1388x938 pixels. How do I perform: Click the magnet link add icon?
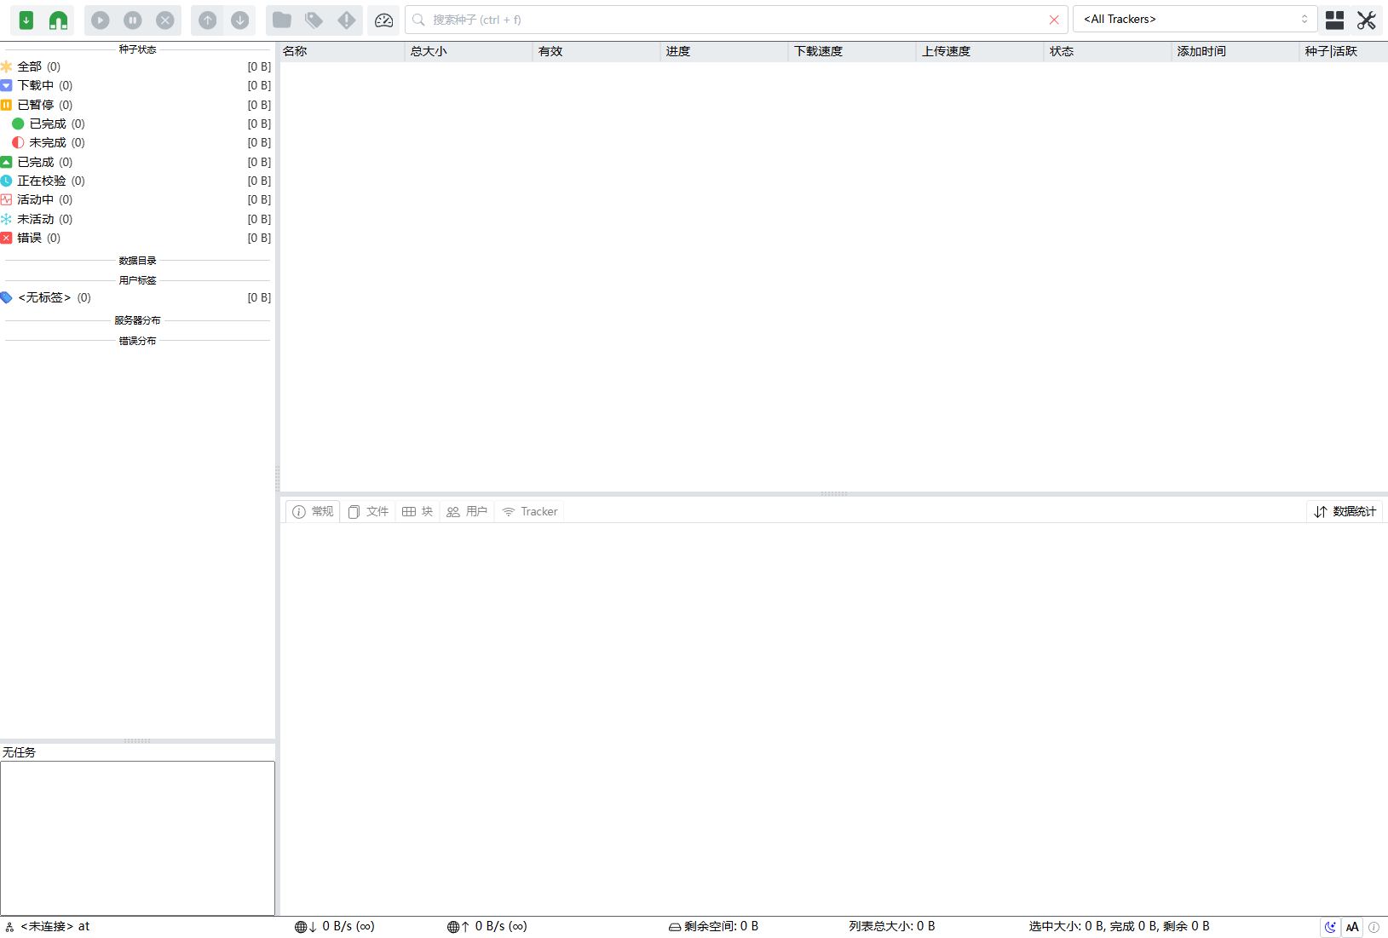click(x=58, y=20)
